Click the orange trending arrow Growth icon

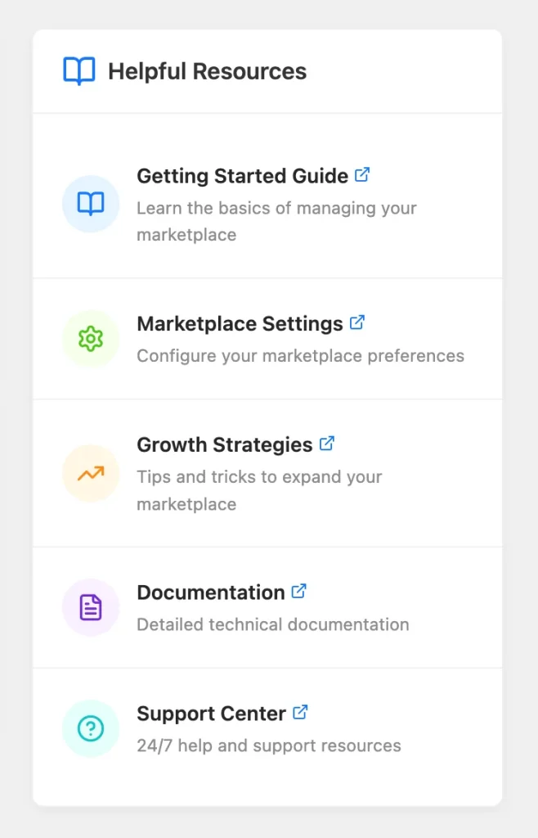pyautogui.click(x=91, y=474)
